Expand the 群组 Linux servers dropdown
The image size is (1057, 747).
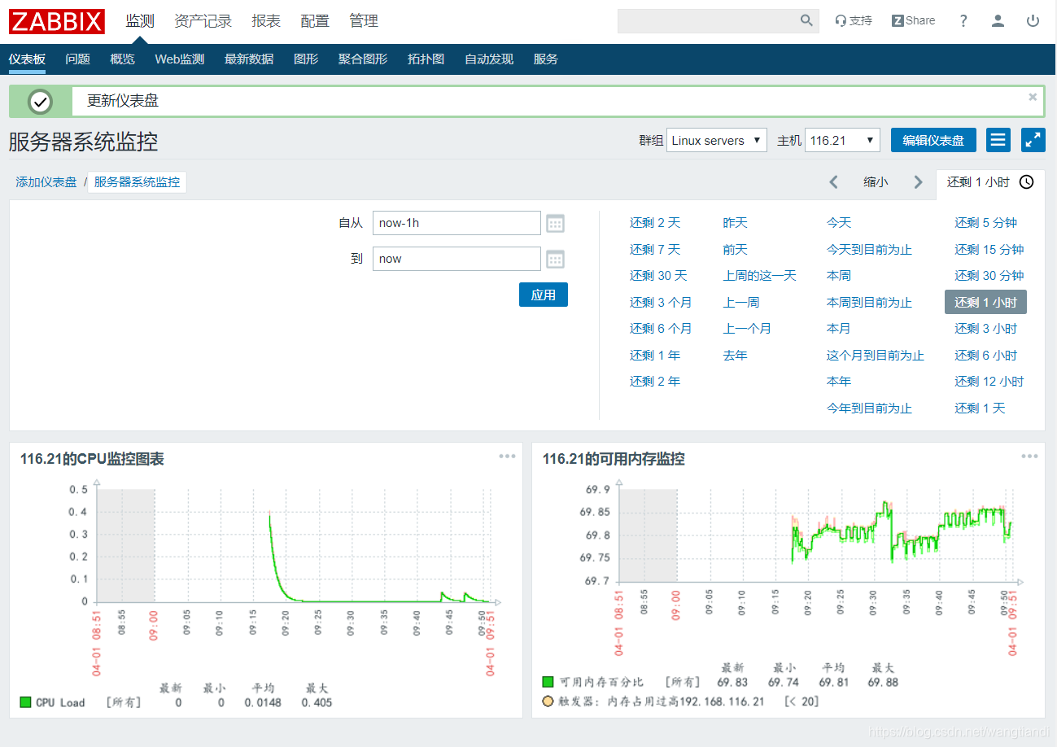coord(717,140)
